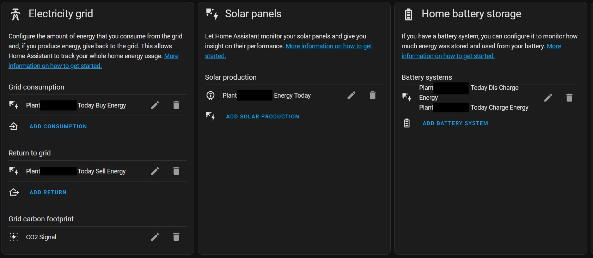Delete the Today Buy Energy consumption entry
This screenshot has width=593, height=258.
tap(176, 105)
